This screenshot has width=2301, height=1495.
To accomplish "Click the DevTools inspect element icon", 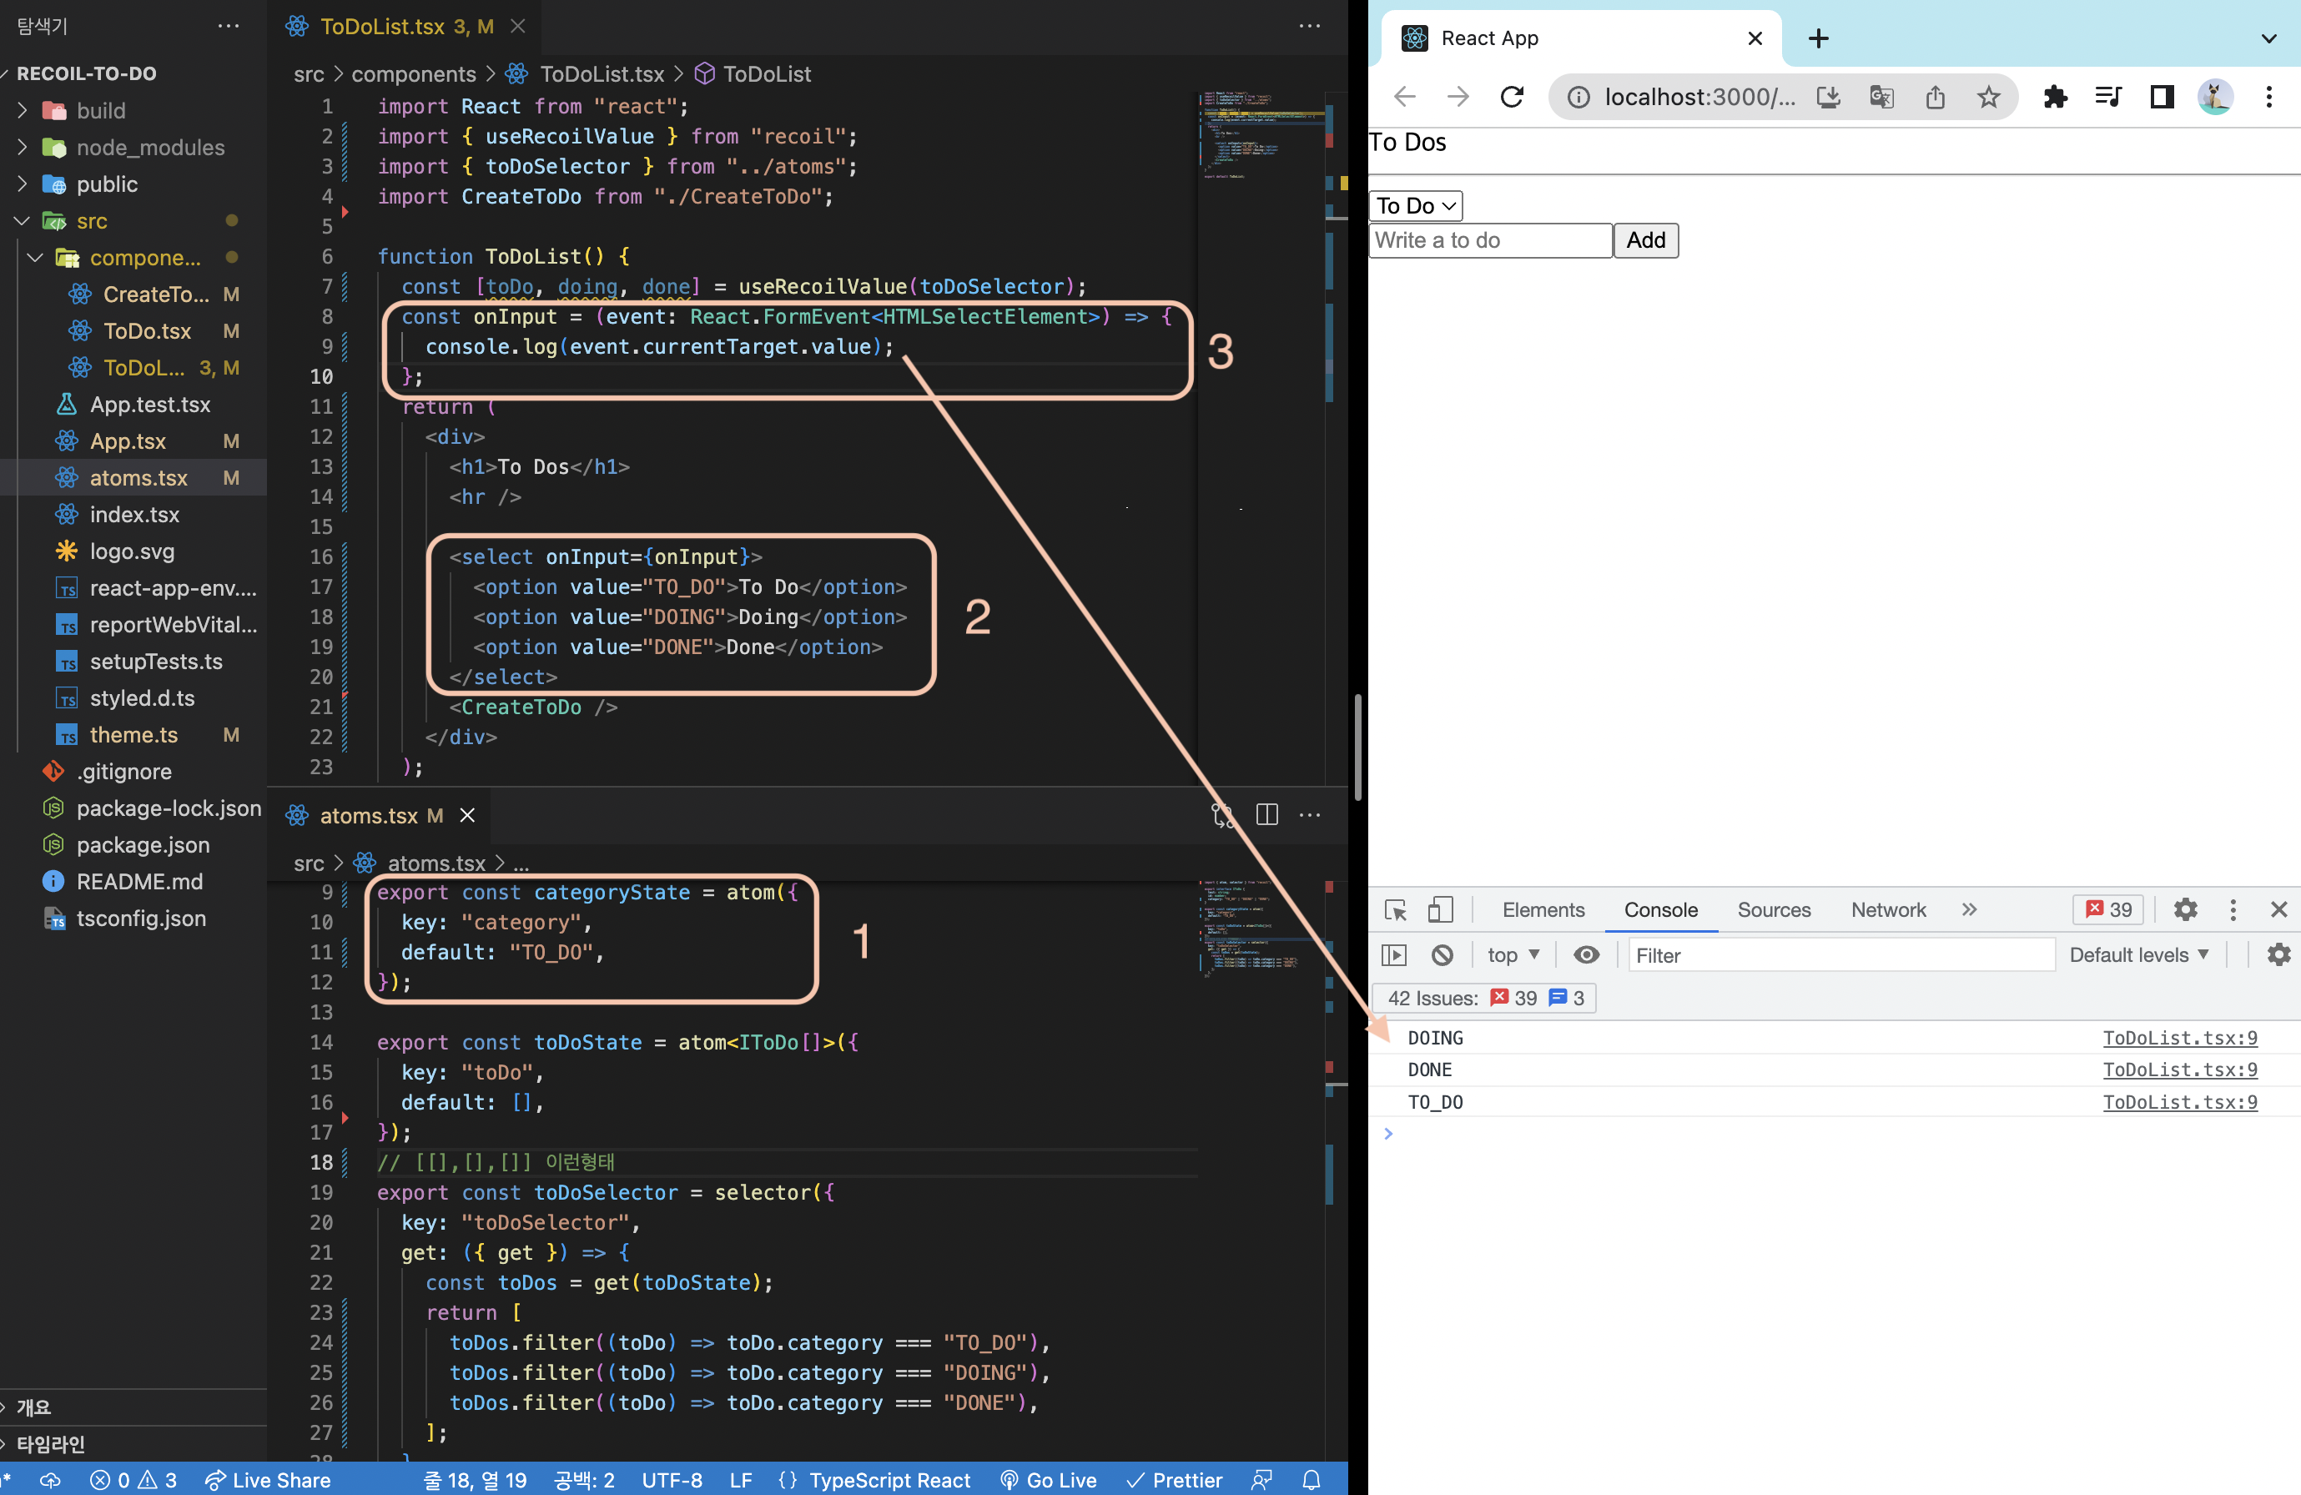I will (1395, 910).
